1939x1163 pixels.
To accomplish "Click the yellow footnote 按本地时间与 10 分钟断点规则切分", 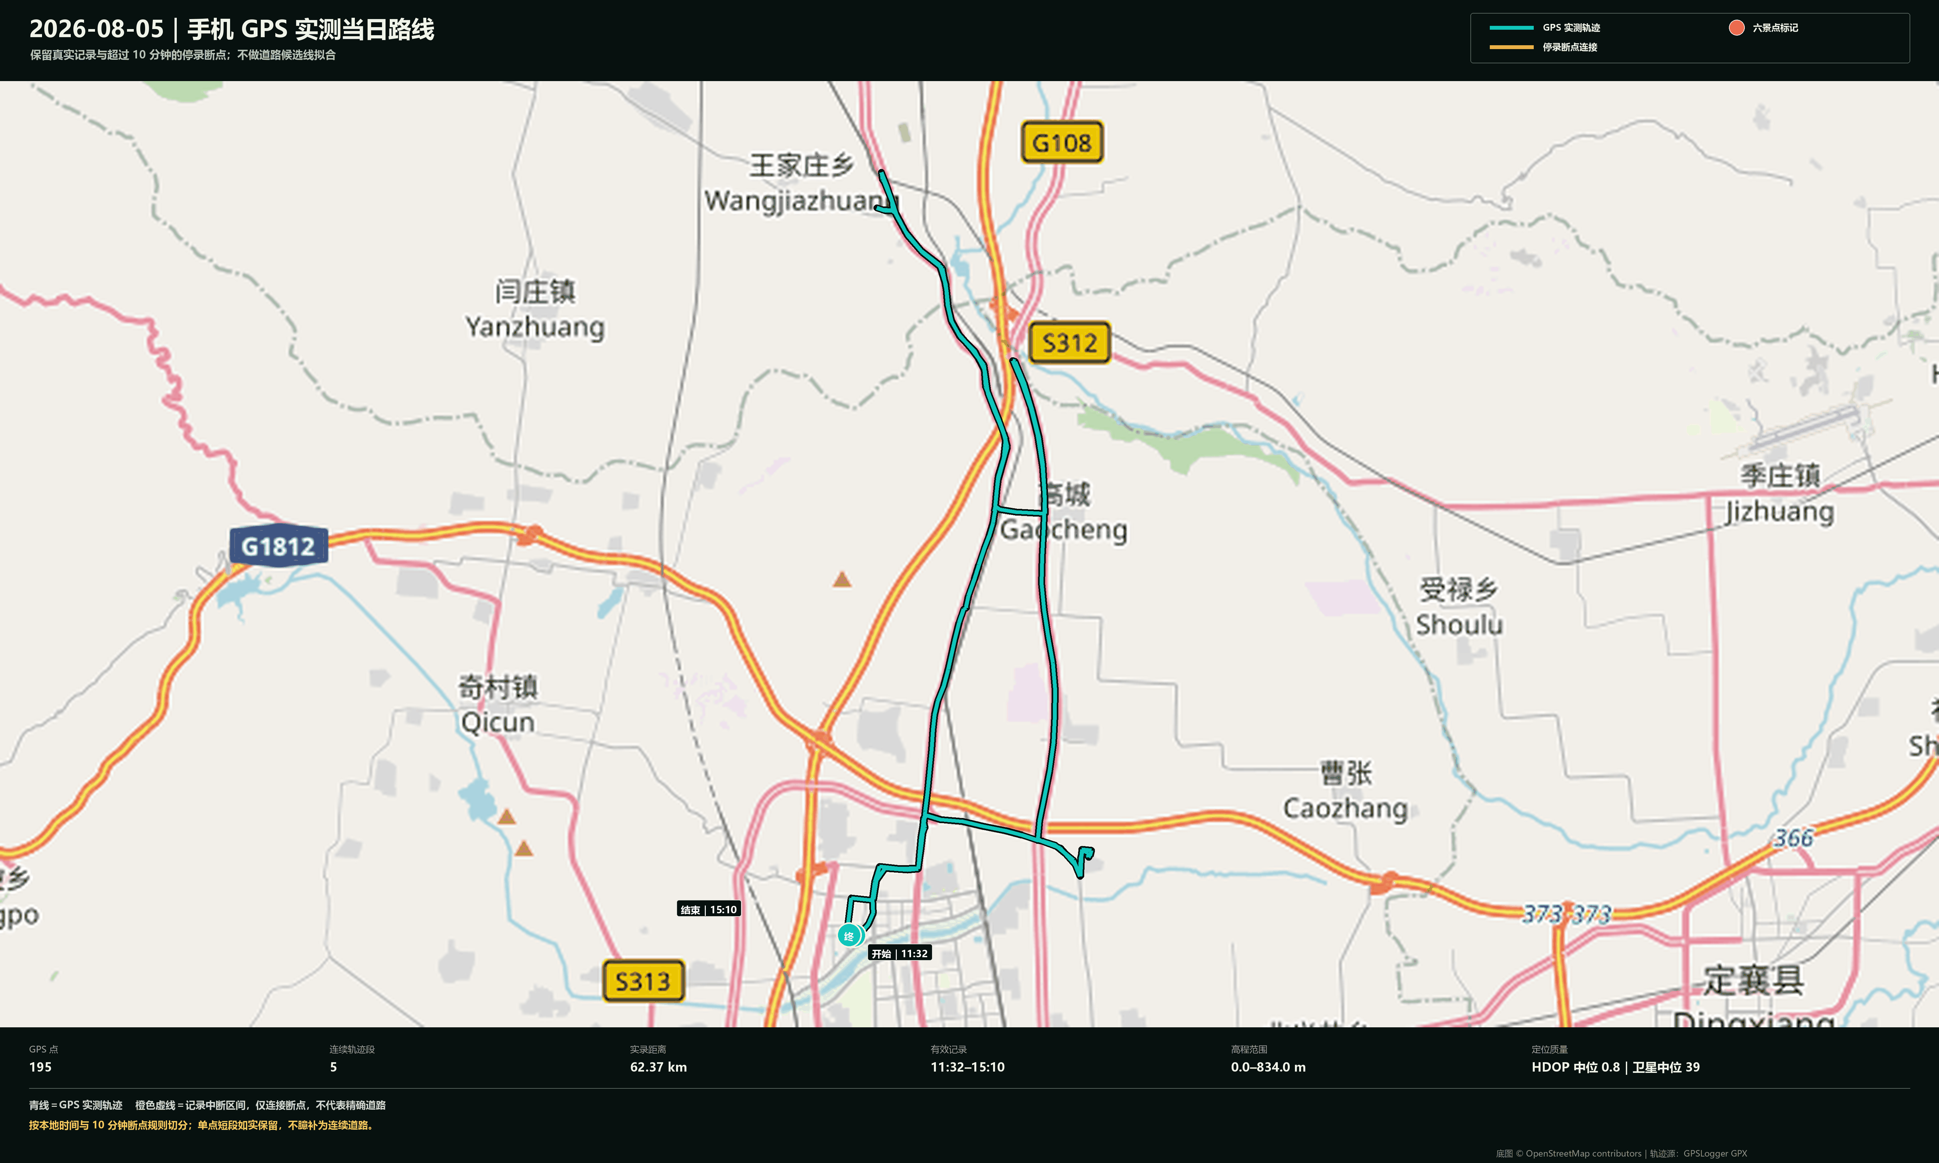I will (202, 1126).
